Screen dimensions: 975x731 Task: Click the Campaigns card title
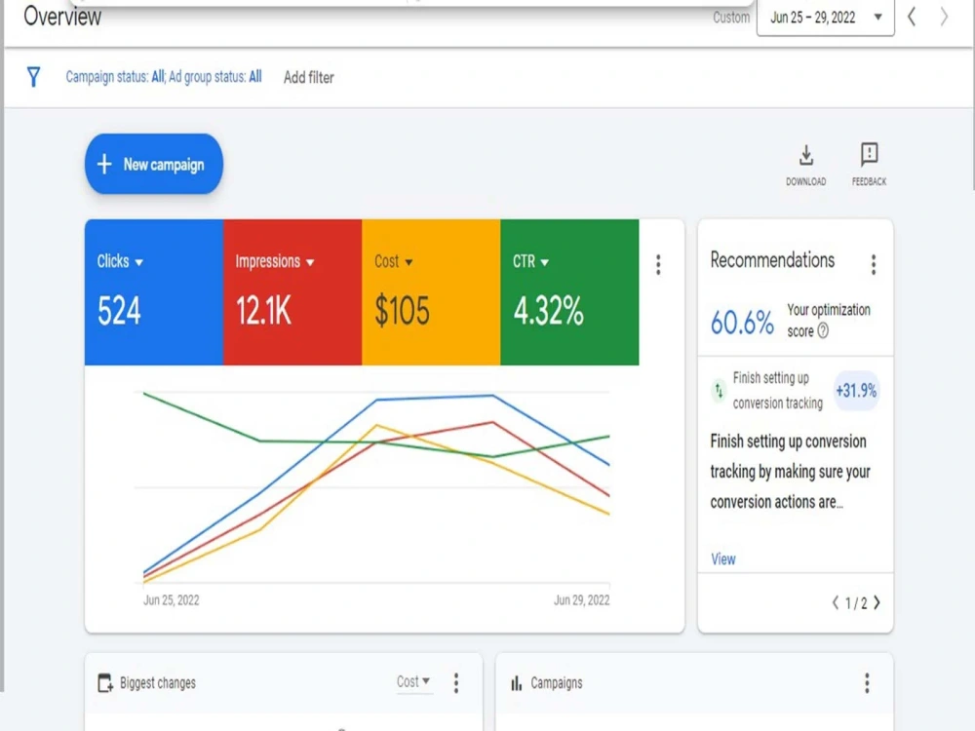(x=557, y=683)
